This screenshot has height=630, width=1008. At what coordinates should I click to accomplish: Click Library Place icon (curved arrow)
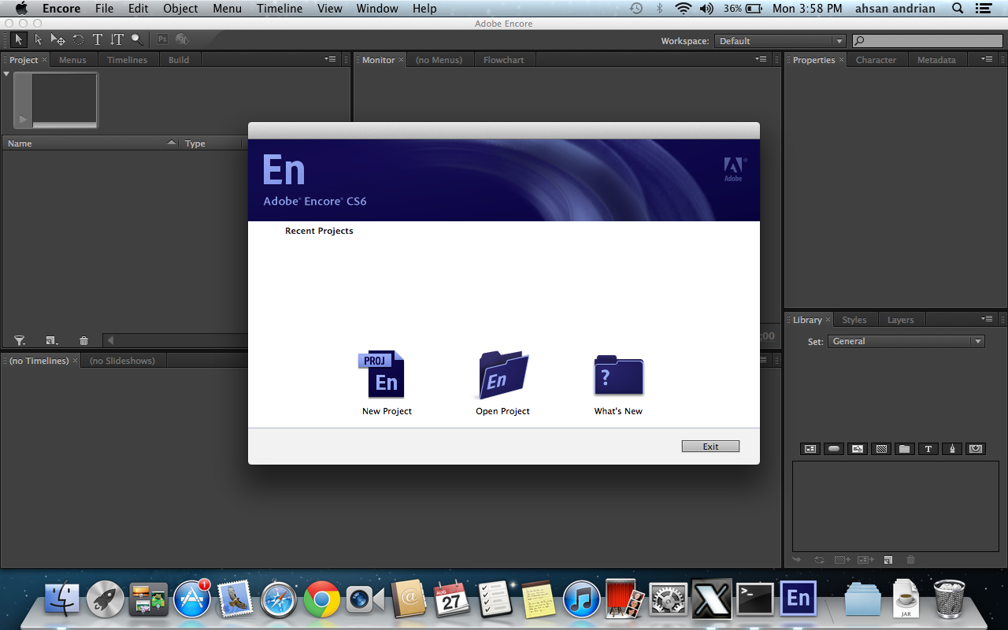pos(797,560)
